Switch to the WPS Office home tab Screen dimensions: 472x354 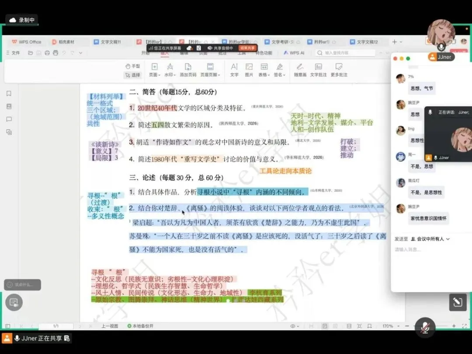(x=27, y=42)
